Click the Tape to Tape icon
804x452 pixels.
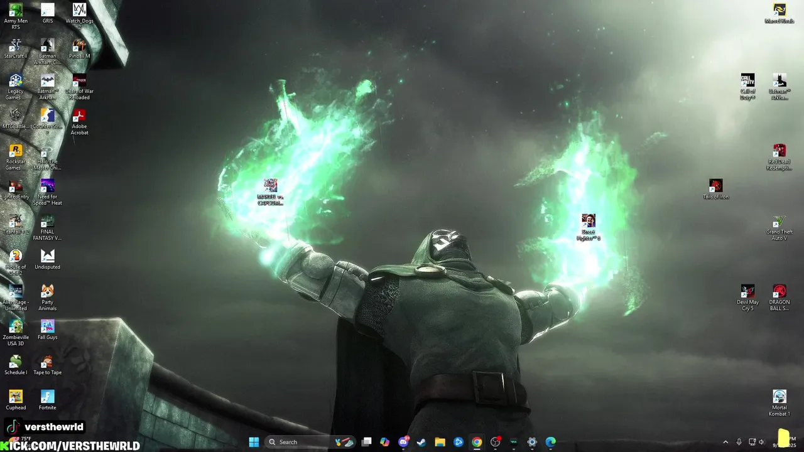(48, 365)
